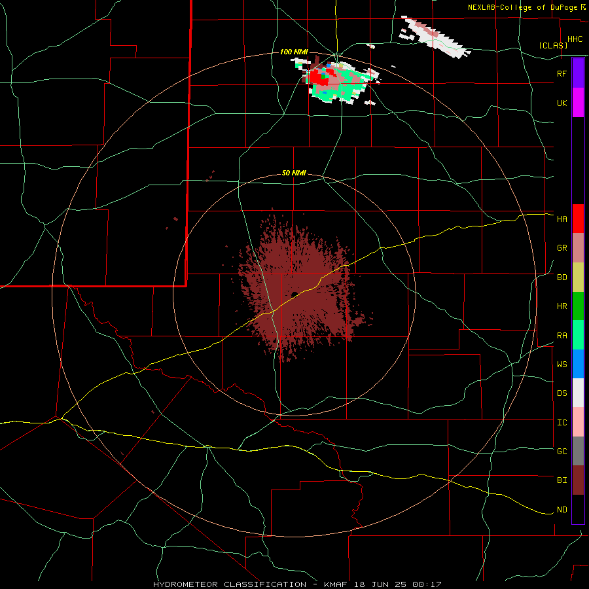Click the ND legend label
The height and width of the screenshot is (589, 589).
562,510
